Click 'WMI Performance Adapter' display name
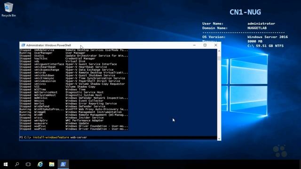 click(85, 121)
